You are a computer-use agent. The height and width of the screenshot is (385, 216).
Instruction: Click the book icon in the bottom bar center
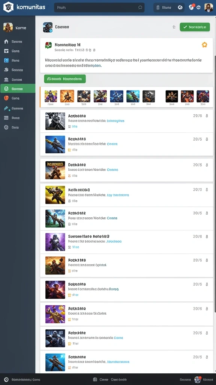pyautogui.click(x=95, y=380)
